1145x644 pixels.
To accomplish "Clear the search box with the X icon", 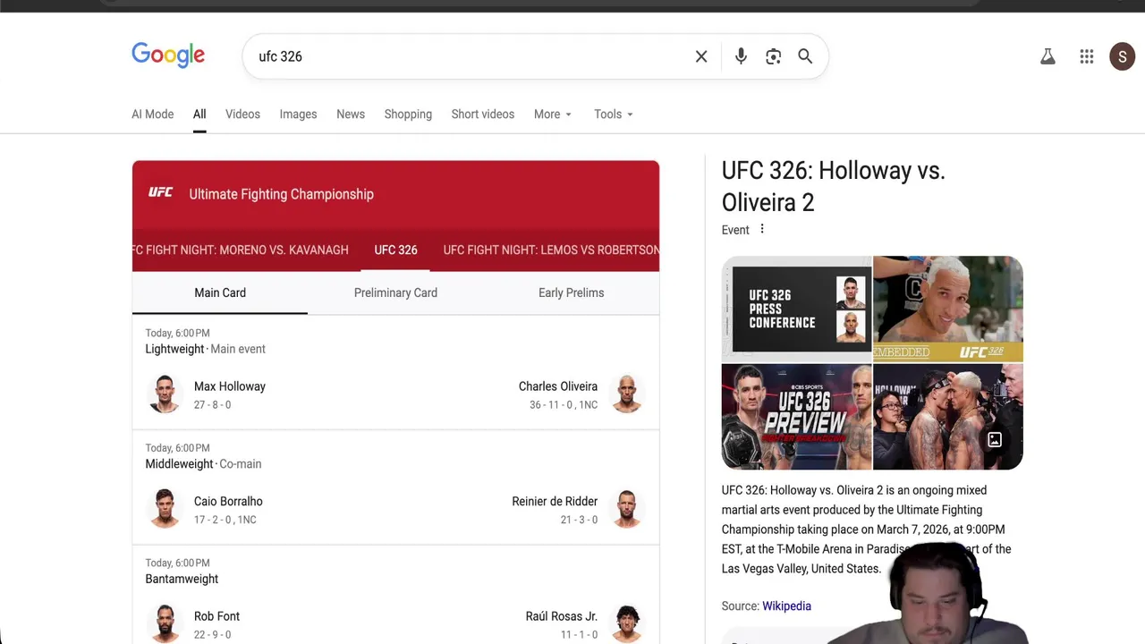I will pyautogui.click(x=701, y=56).
